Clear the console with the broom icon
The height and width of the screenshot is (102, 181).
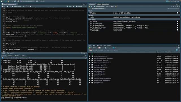tap(85, 58)
